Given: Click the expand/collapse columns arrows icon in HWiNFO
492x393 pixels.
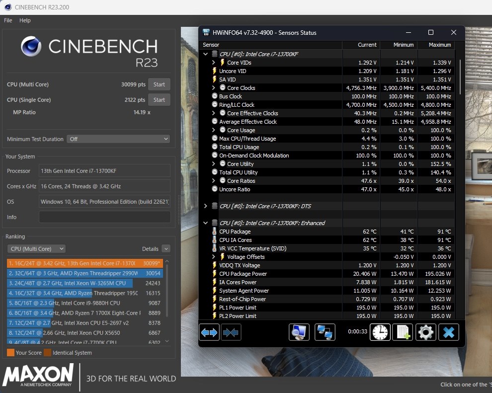Looking at the screenshot, I should point(209,332).
